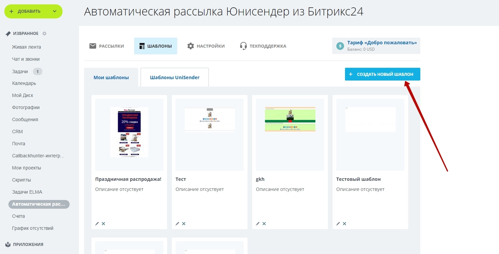Delete the Тест template with X icon
This screenshot has width=499, height=254.
(x=184, y=223)
